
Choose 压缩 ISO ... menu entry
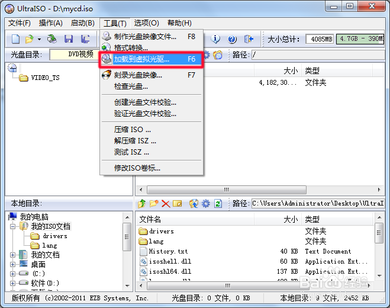[x=152, y=130]
